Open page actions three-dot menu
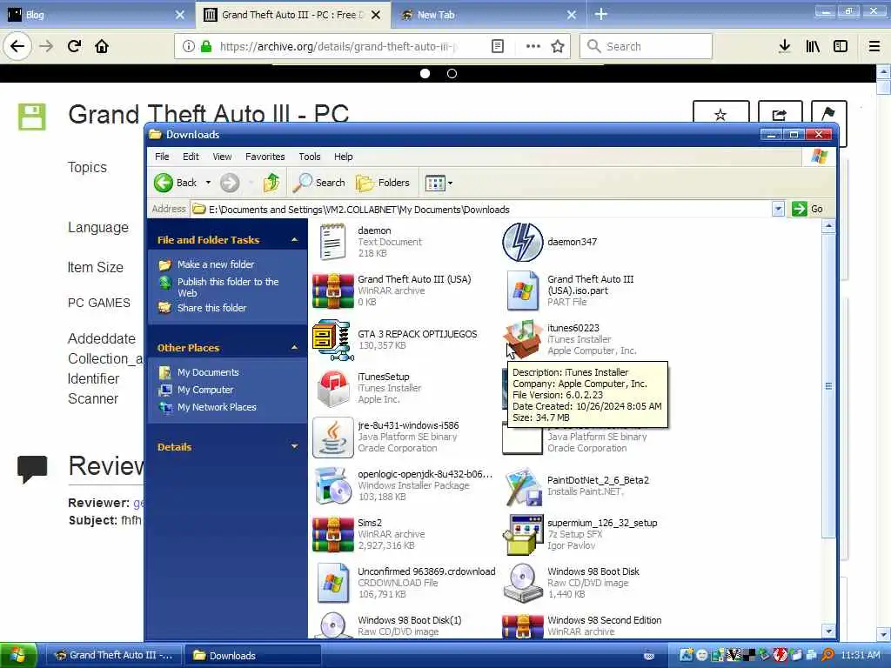The height and width of the screenshot is (668, 891). point(533,46)
